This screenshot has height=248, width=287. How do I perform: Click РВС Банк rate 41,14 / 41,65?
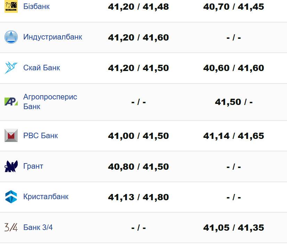tap(233, 136)
